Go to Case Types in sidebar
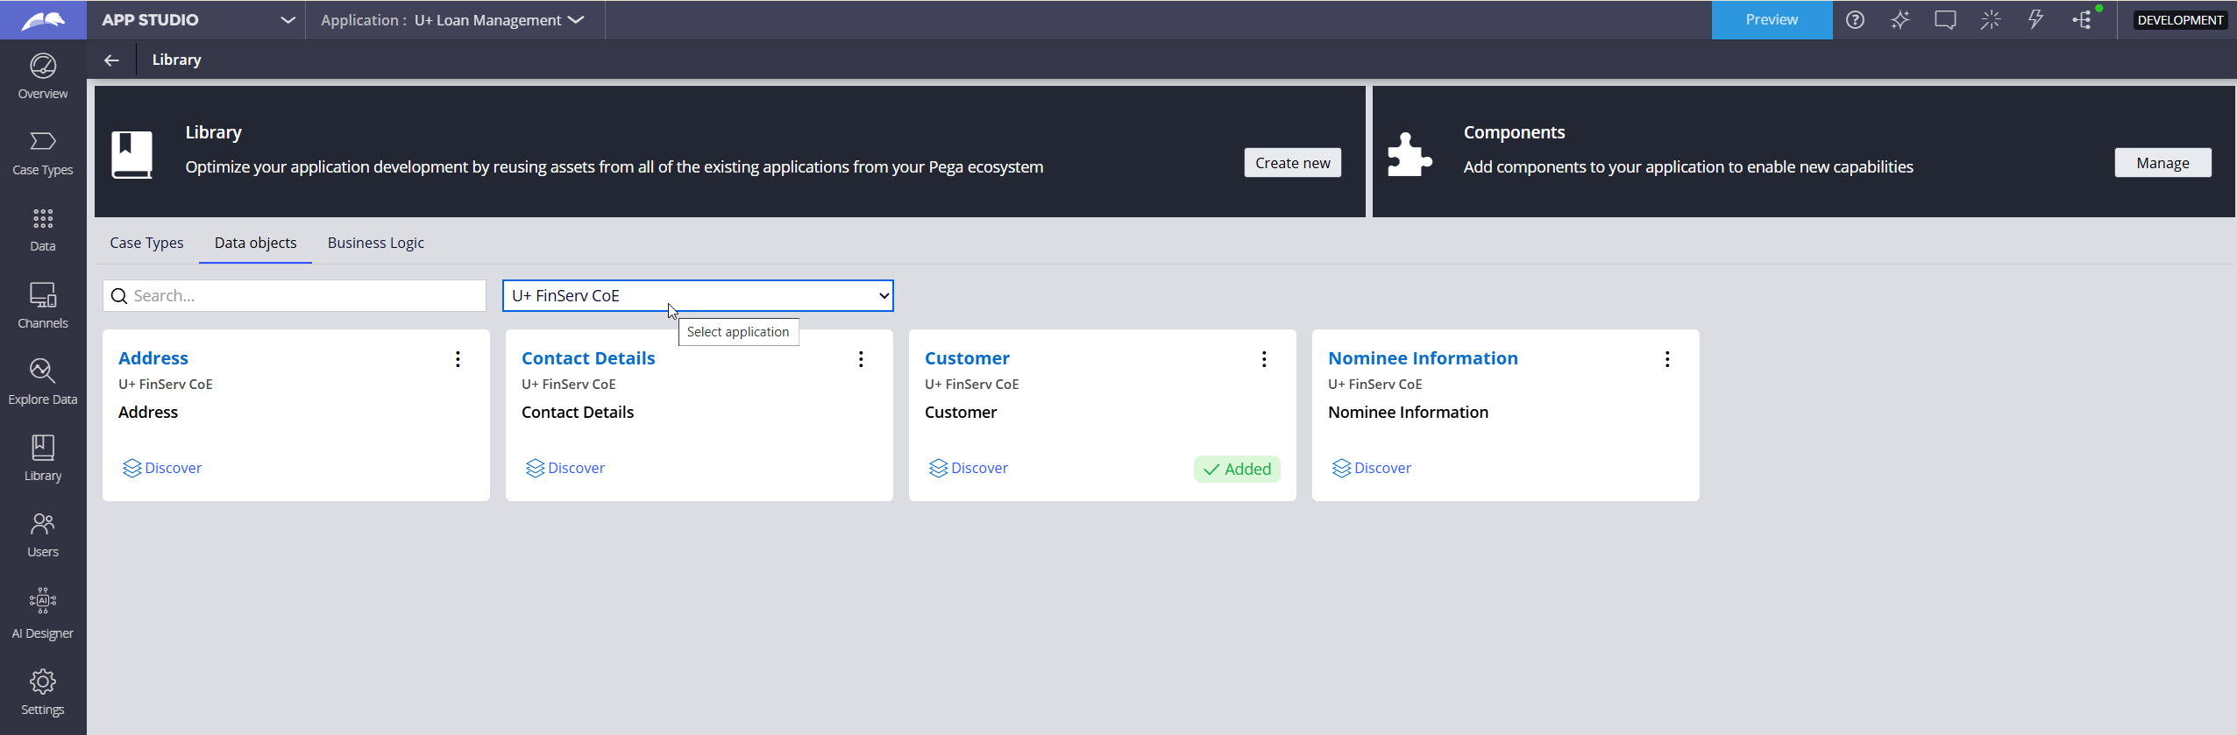Viewport: 2237px width, 735px height. tap(42, 152)
